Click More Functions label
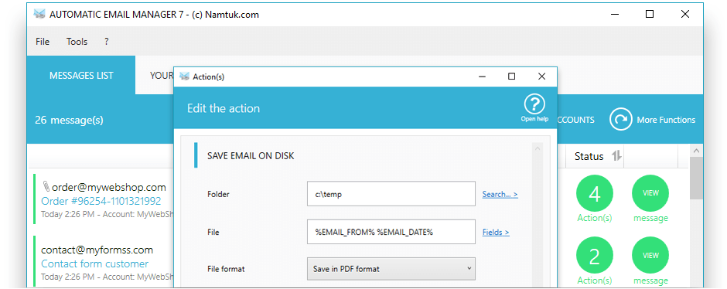The image size is (727, 289). click(666, 120)
